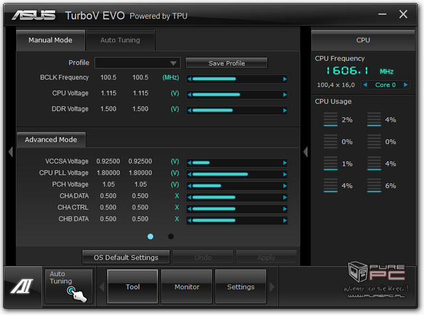424x315 pixels.
Task: Increase CHA DATA with right arrow
Action: tap(285, 197)
